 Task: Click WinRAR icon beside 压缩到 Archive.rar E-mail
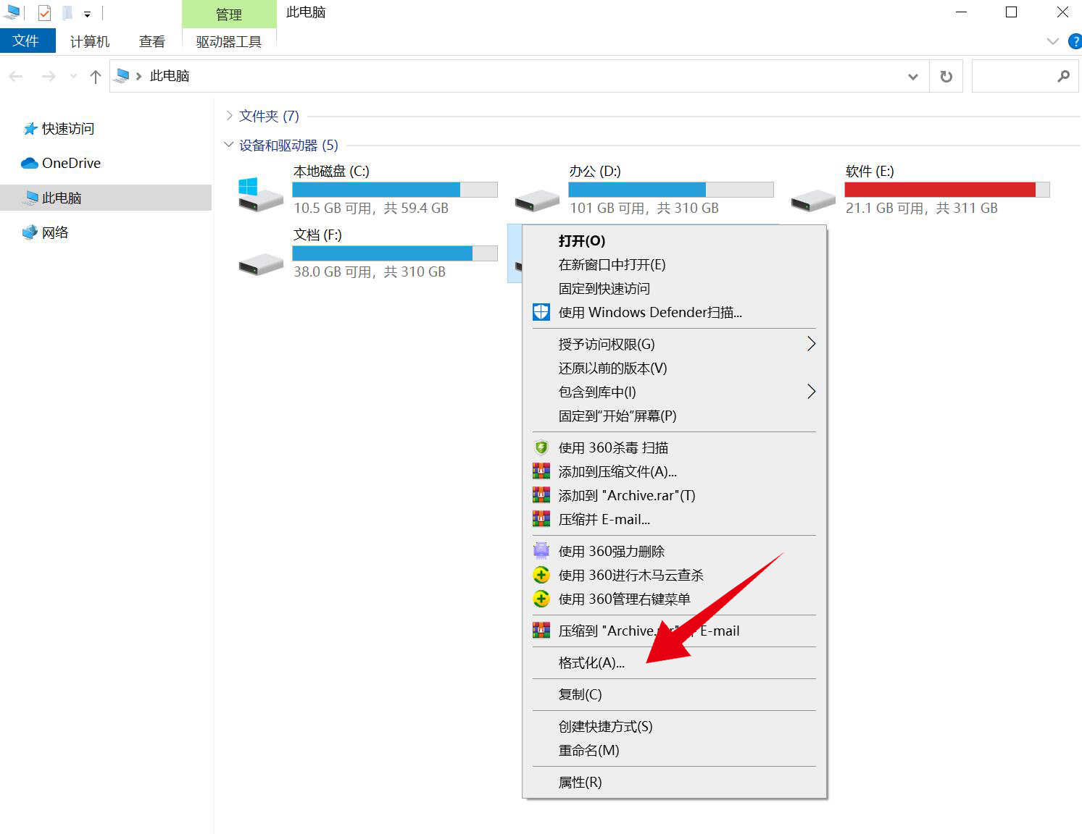pyautogui.click(x=541, y=631)
